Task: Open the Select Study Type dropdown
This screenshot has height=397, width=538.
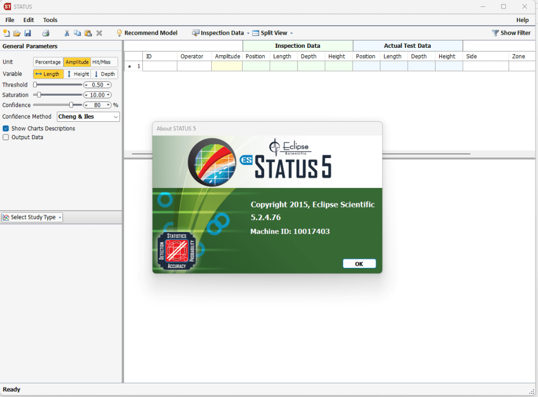Action: 32,217
